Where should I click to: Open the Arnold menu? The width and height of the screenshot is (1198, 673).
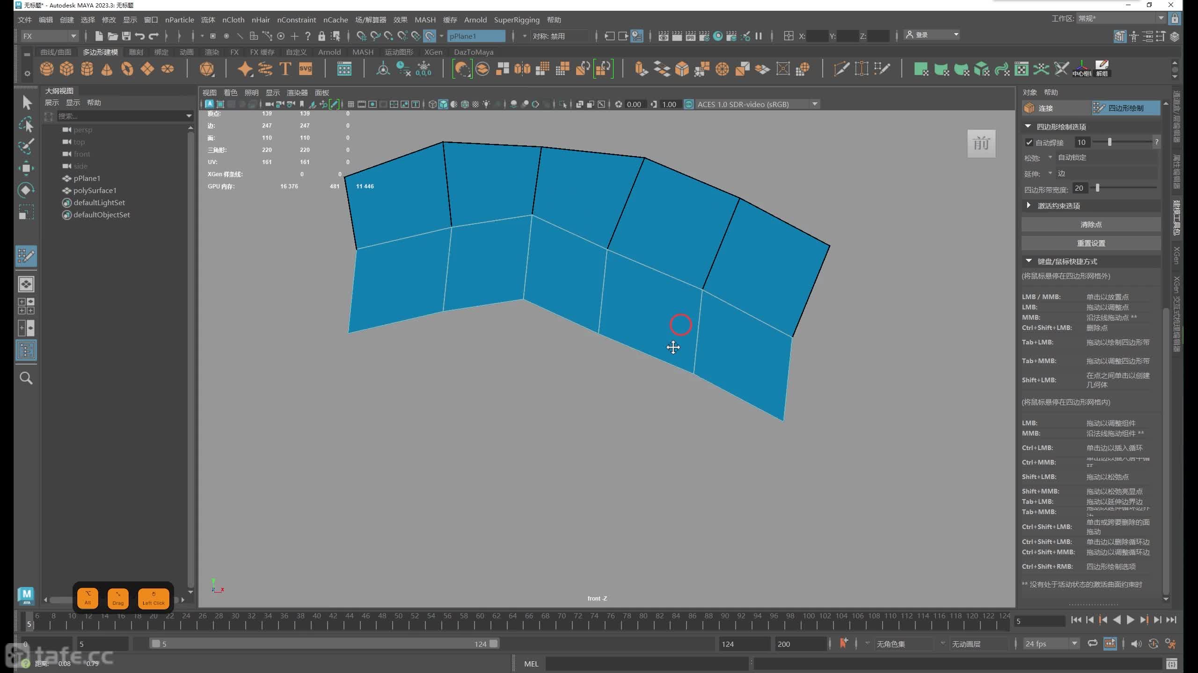point(475,20)
